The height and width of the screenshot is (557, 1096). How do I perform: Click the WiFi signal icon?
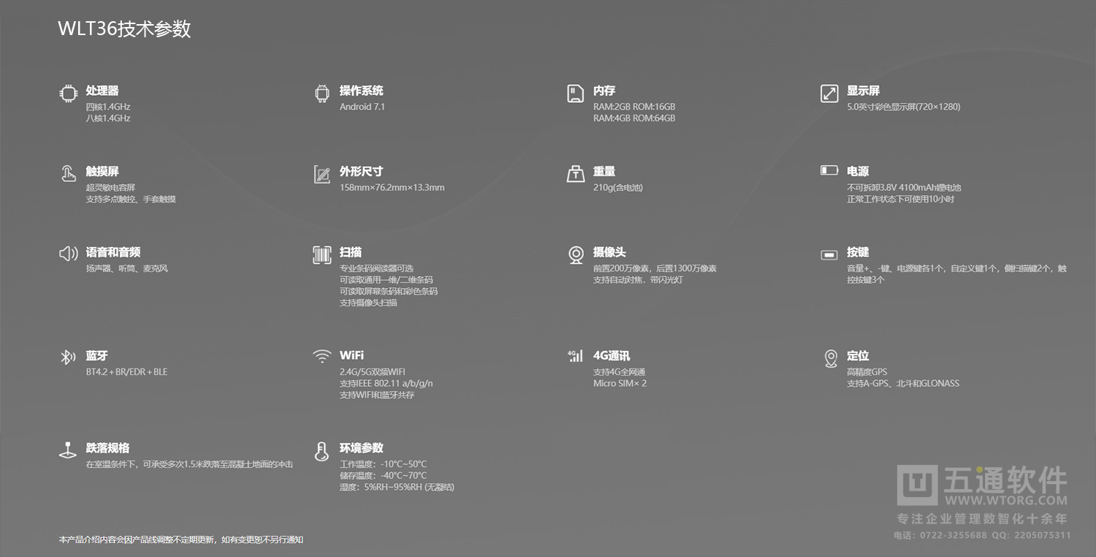pos(321,357)
